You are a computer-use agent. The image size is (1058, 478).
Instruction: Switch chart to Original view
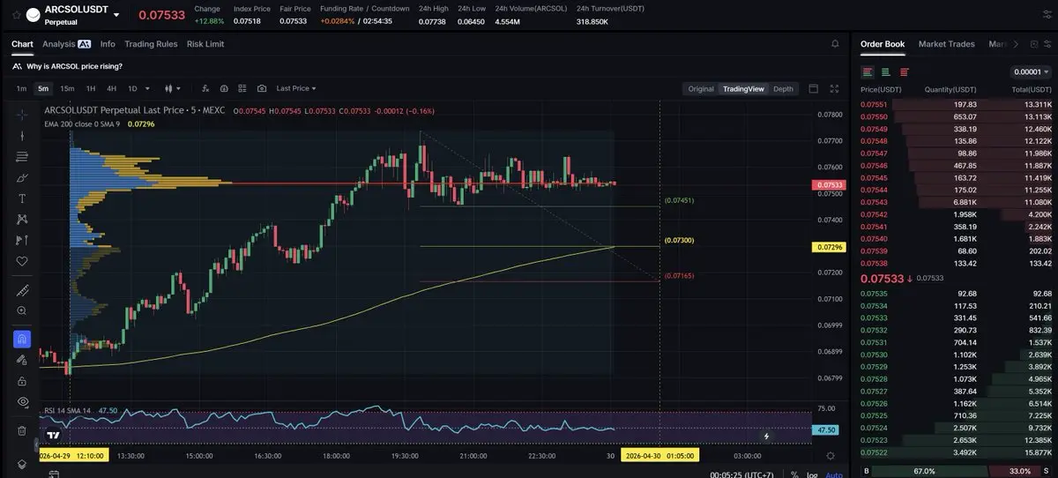tap(701, 88)
